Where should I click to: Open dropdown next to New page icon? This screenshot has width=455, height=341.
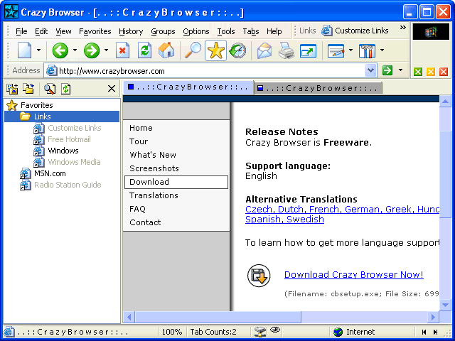point(38,50)
